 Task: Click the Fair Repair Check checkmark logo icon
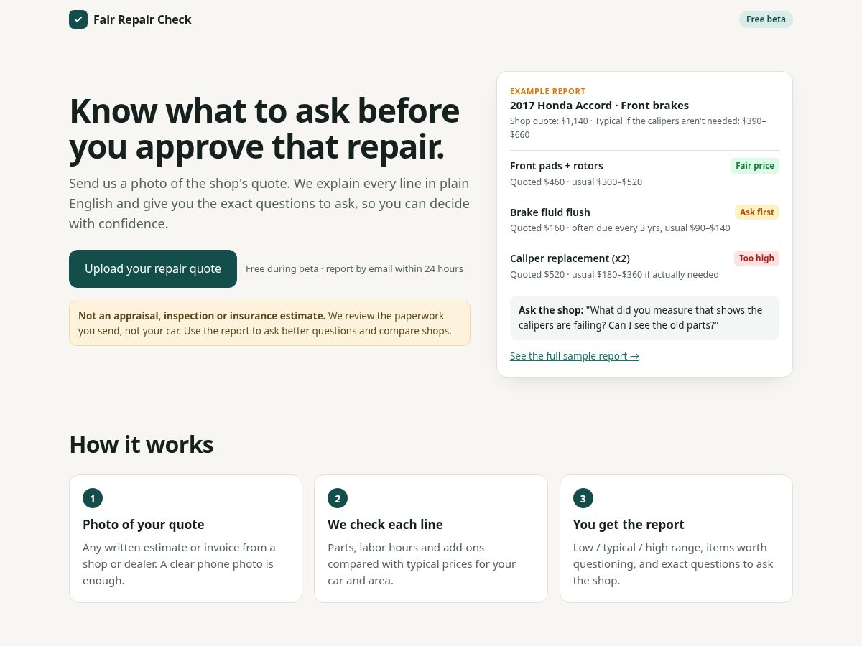[x=78, y=19]
